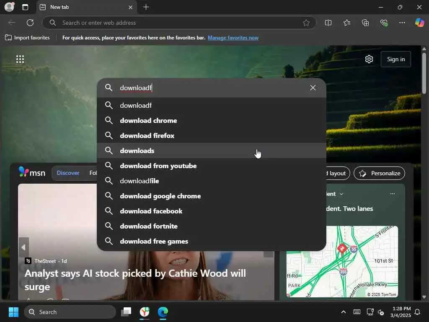This screenshot has height=322, width=429.
Task: Open Cathie Wood AI stock headline
Action: click(x=135, y=280)
